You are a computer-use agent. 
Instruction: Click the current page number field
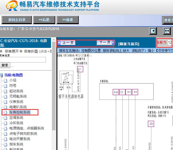170,42
